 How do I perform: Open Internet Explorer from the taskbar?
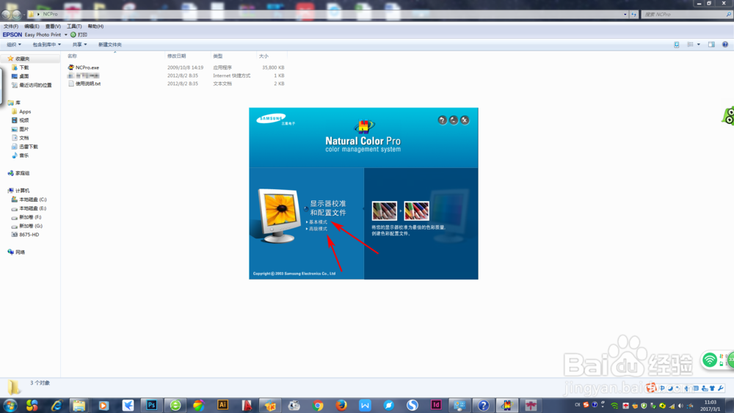point(57,405)
